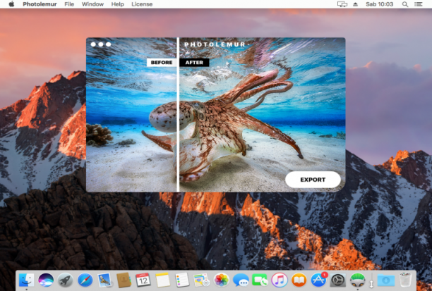Open iBooks from the Dock

coord(299,280)
